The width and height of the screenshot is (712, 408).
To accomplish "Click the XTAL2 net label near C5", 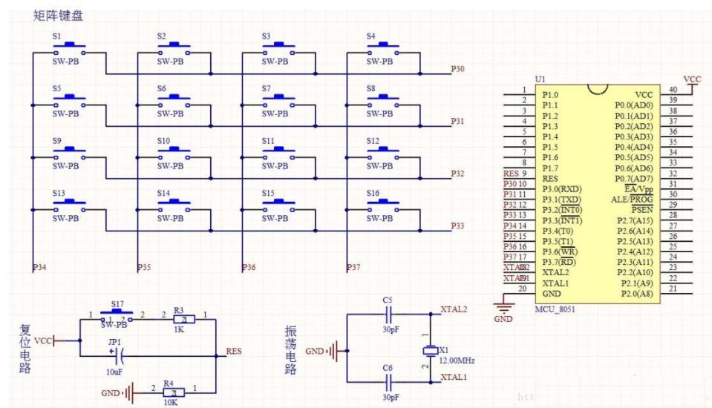I will [x=454, y=309].
